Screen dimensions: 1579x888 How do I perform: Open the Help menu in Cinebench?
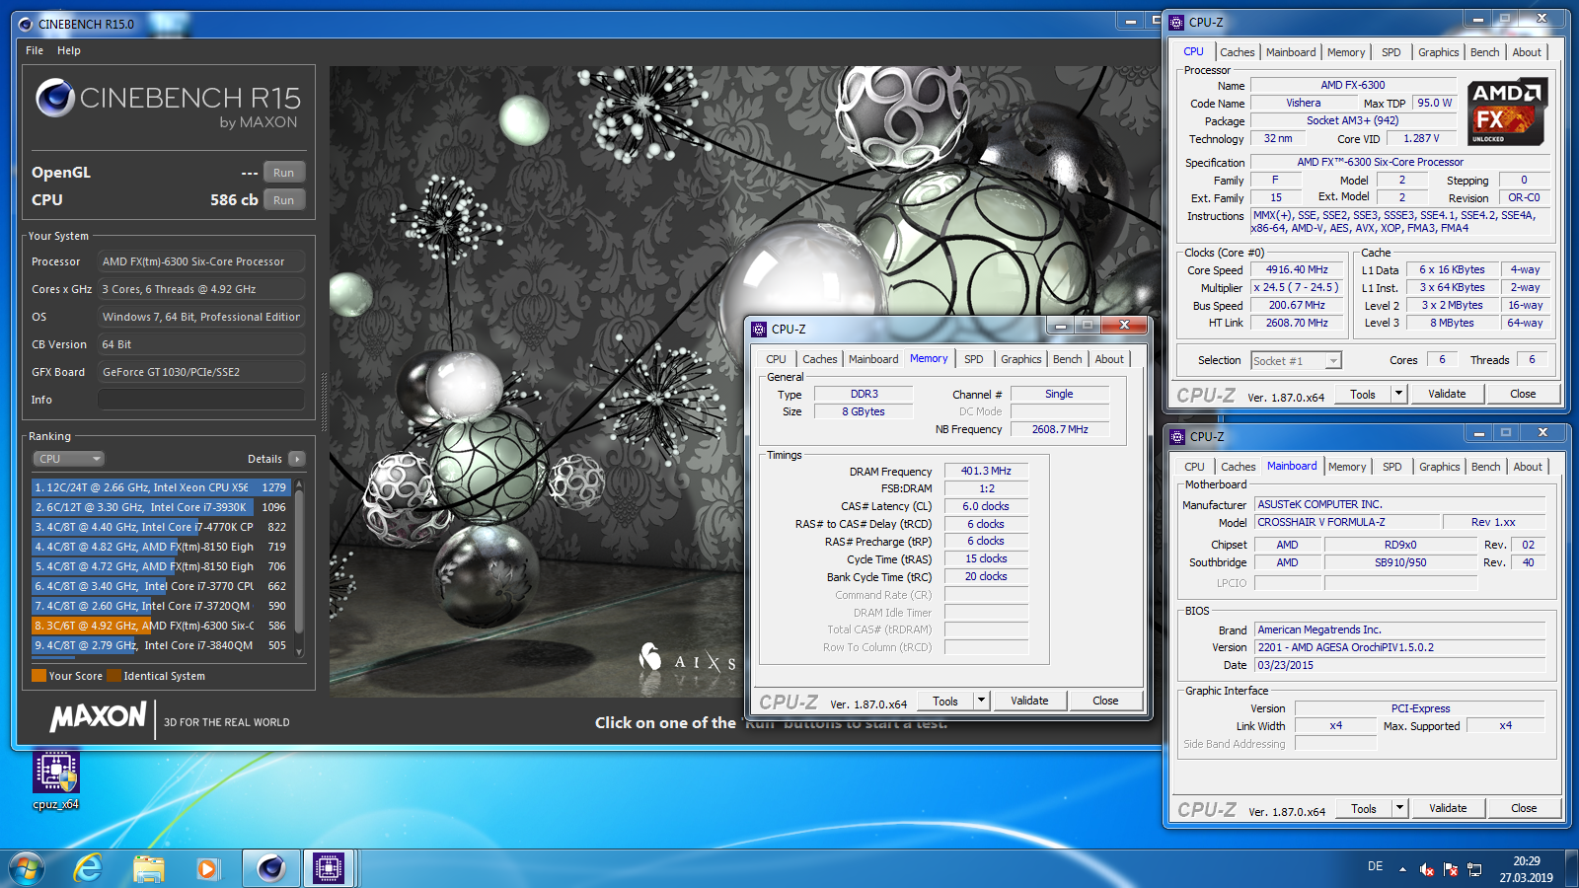coord(69,50)
